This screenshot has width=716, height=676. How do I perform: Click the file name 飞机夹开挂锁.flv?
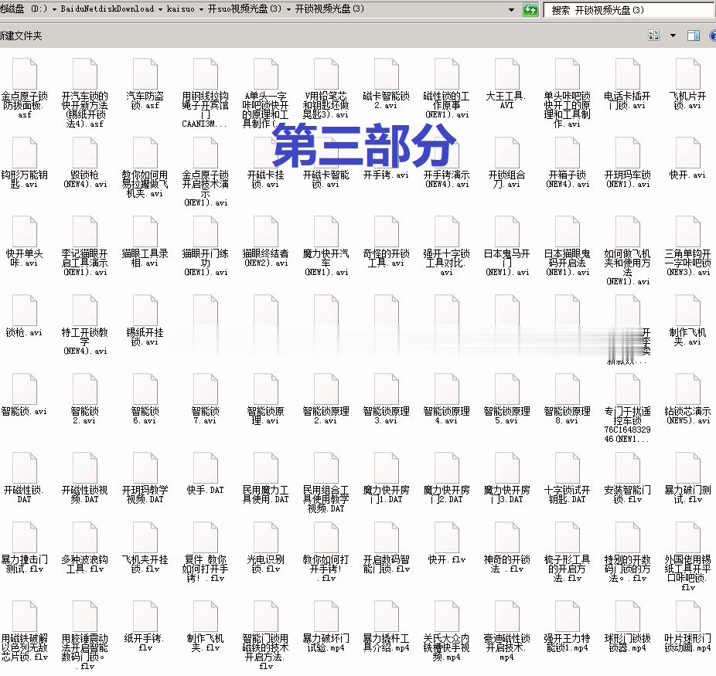pyautogui.click(x=145, y=564)
